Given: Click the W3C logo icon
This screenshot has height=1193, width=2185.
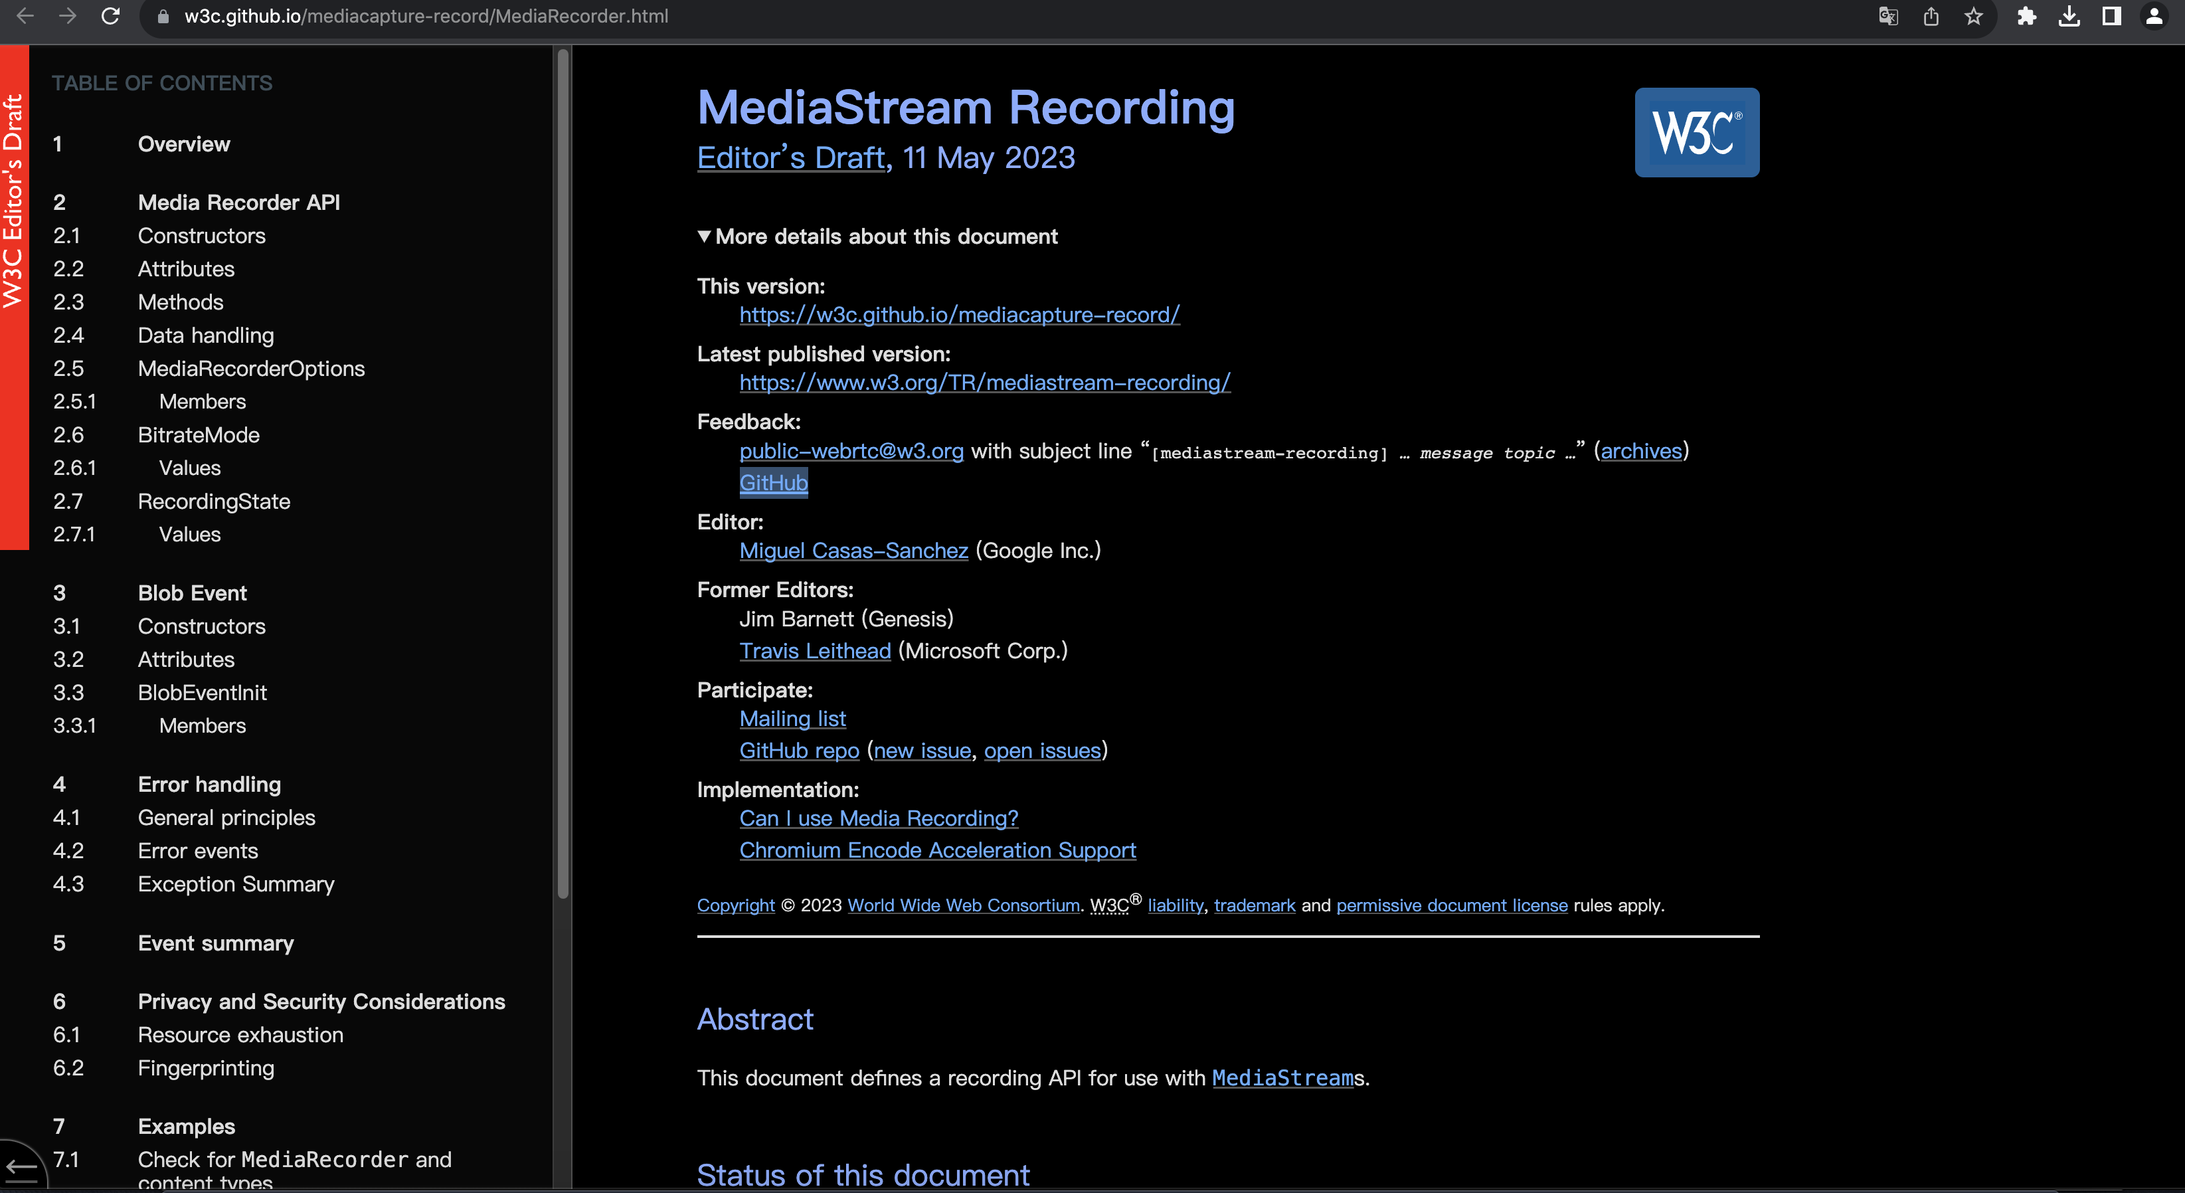Looking at the screenshot, I should 1698,134.
